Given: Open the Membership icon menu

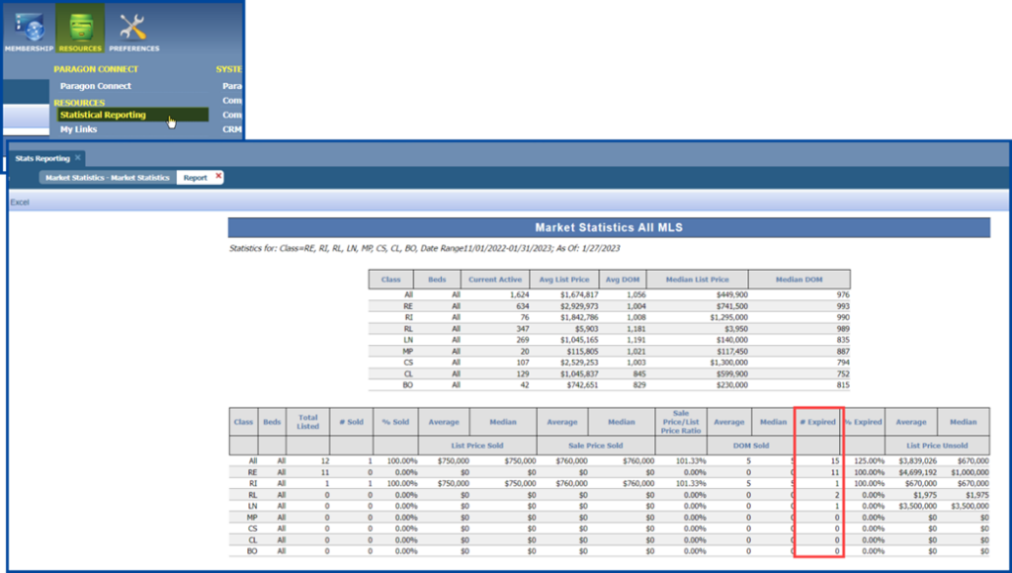Looking at the screenshot, I should pos(22,31).
